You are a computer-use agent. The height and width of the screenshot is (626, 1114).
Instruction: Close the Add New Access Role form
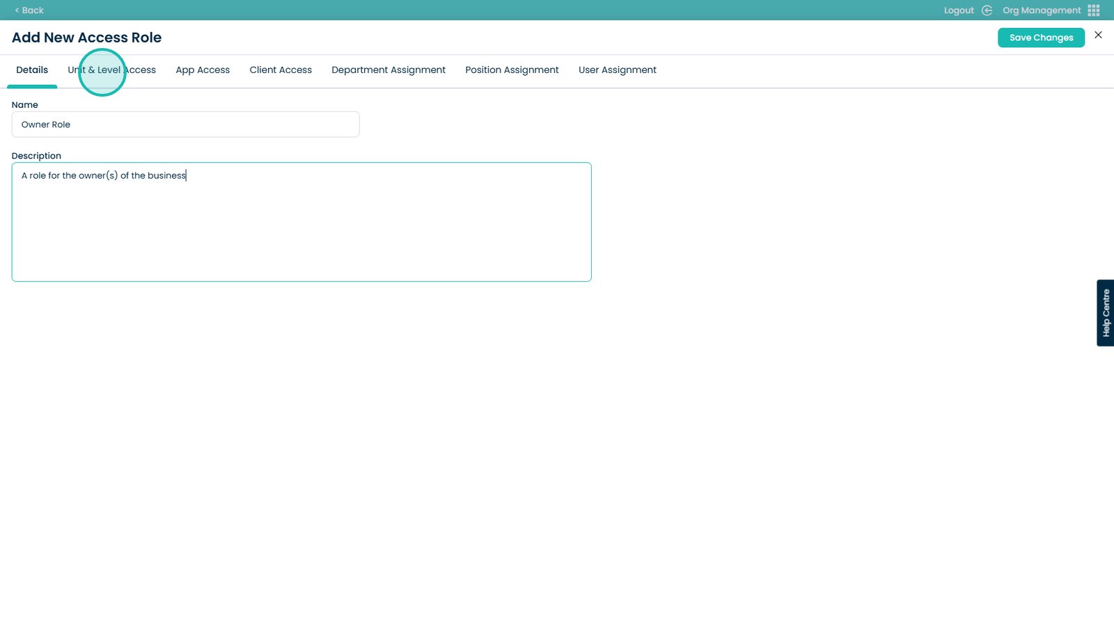(x=1098, y=35)
